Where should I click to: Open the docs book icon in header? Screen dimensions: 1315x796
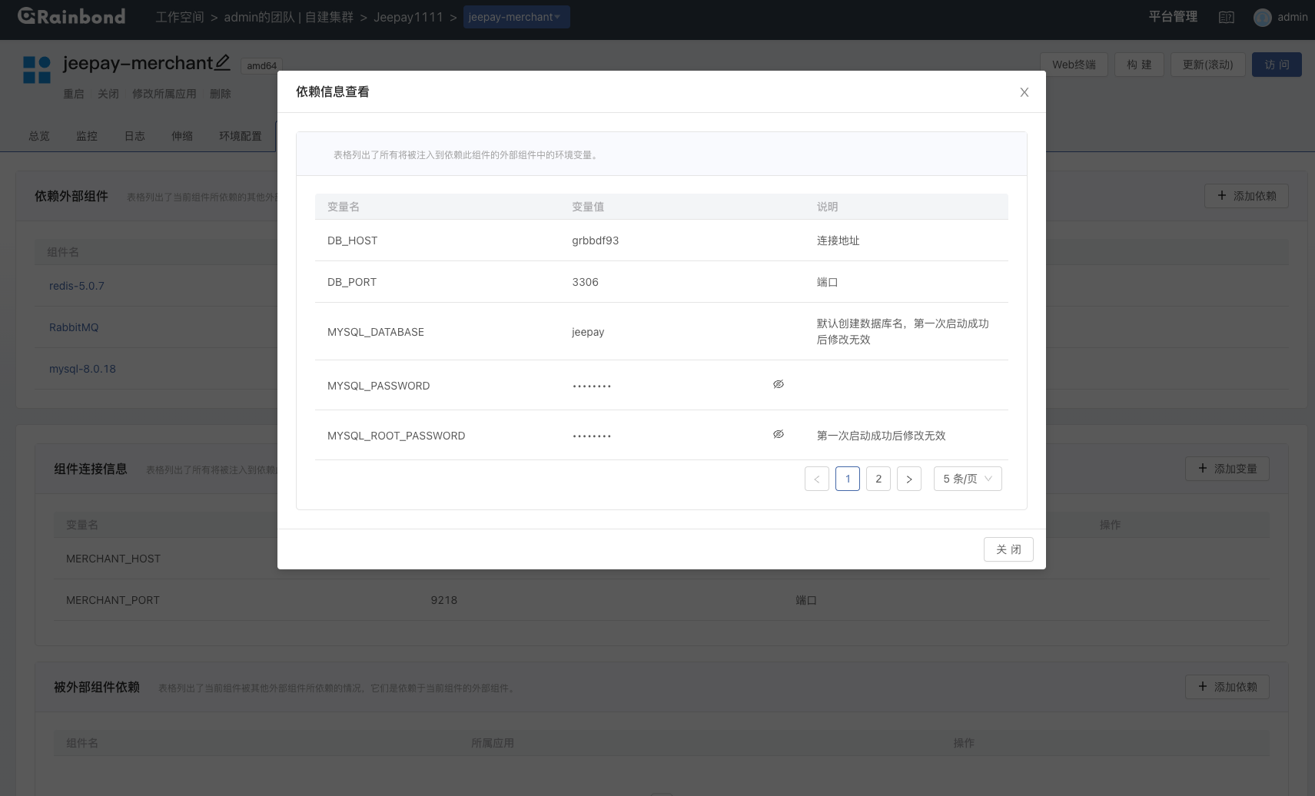1227,17
